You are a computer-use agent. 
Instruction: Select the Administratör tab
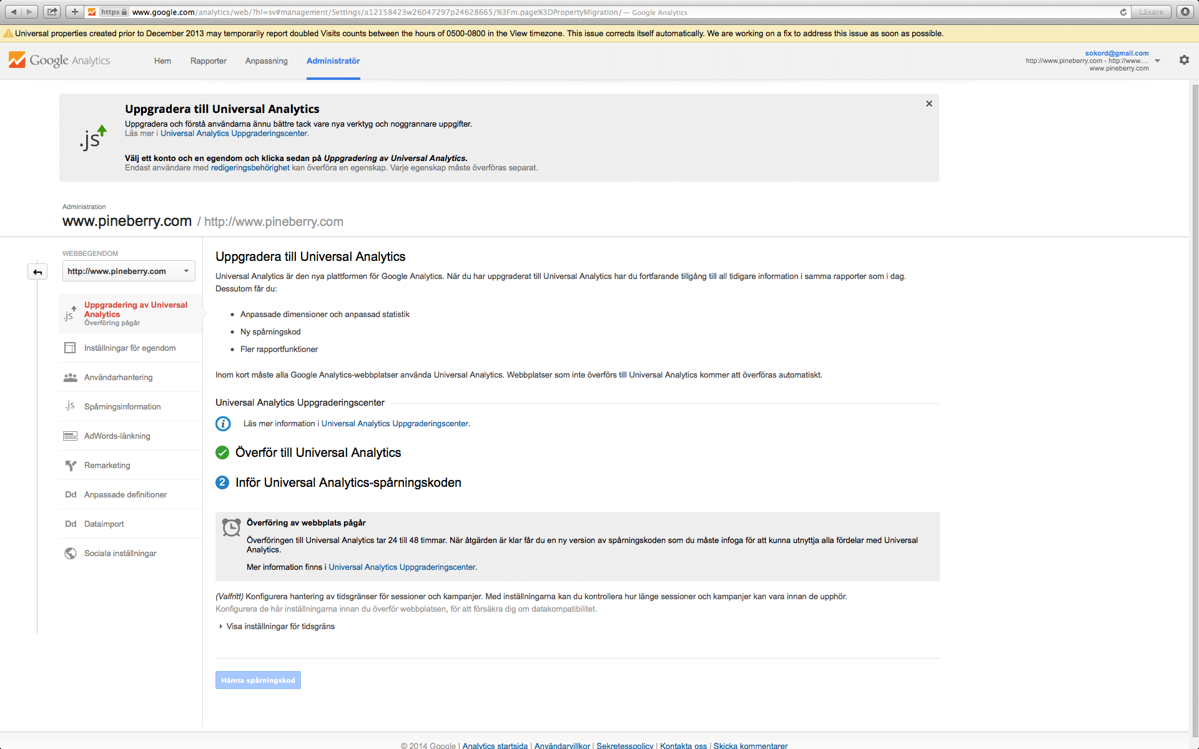[333, 61]
